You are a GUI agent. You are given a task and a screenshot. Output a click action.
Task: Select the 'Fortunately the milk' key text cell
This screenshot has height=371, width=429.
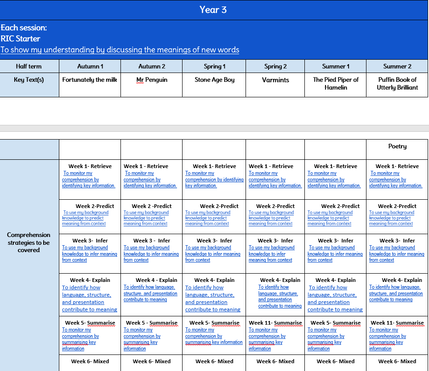tap(90, 80)
